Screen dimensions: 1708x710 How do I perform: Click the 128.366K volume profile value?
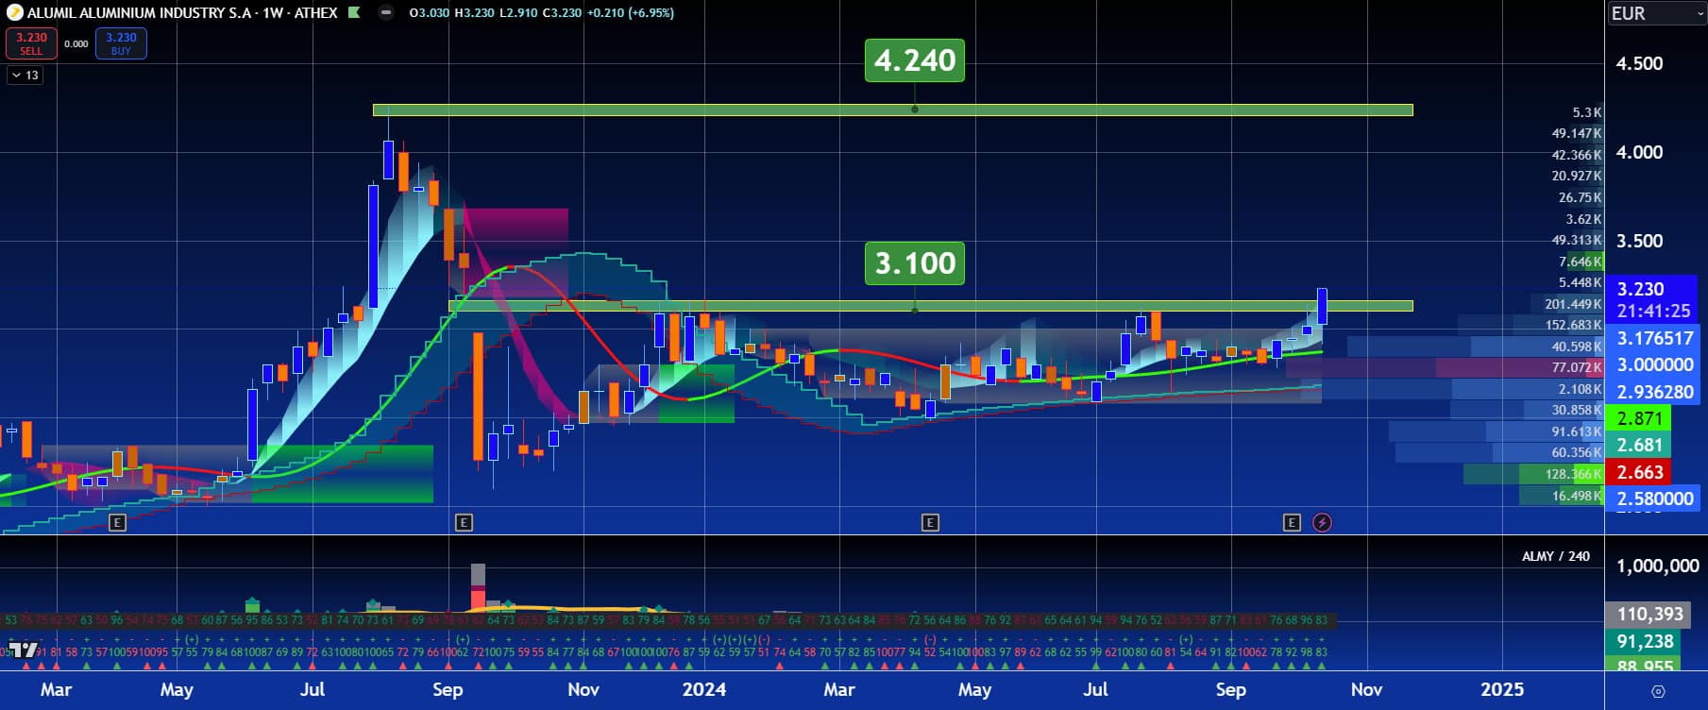coord(1573,474)
